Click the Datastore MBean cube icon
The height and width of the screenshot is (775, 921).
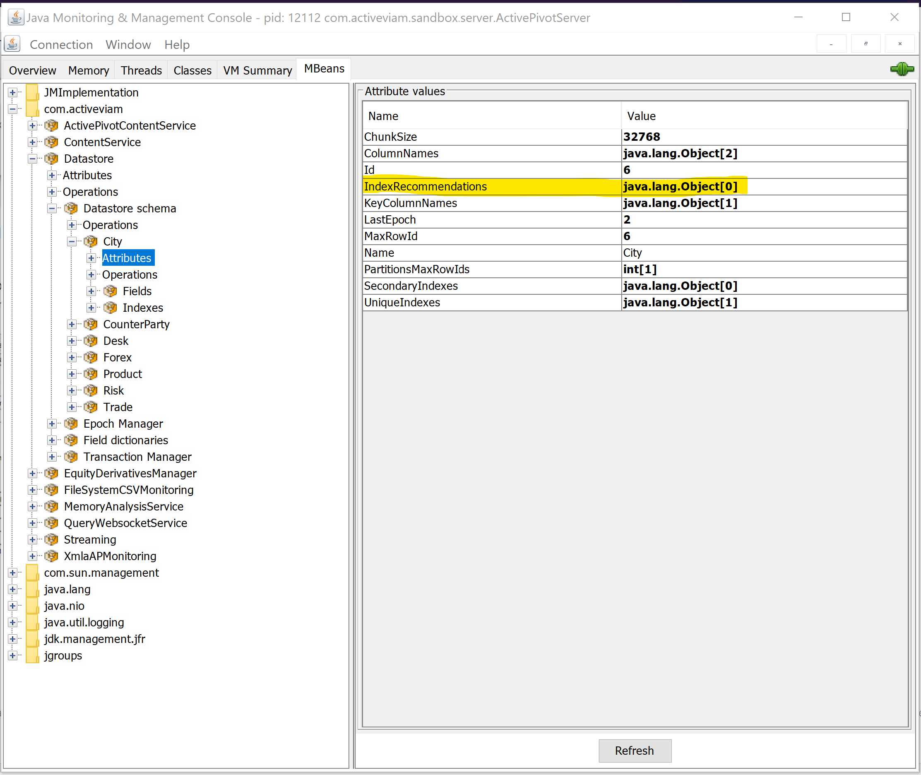point(51,159)
